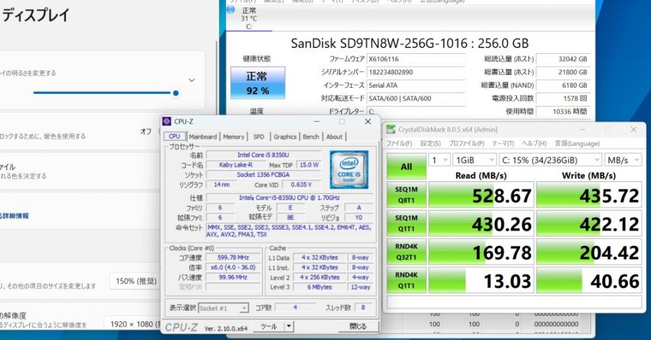
Task: Click the core speed value 599.78 MHz
Action: [233, 257]
